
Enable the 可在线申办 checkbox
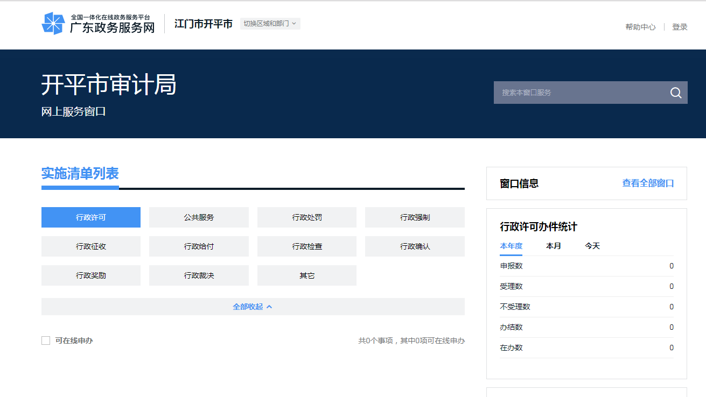coord(46,341)
